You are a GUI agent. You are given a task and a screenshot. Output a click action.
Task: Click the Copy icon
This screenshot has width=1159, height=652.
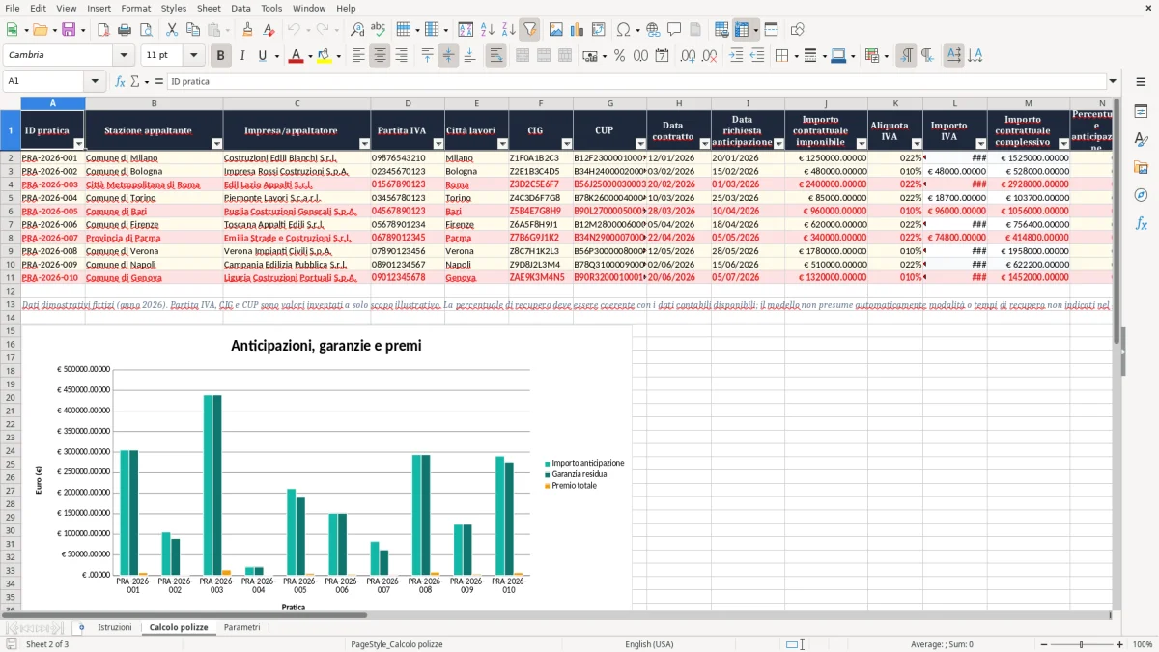coord(193,30)
